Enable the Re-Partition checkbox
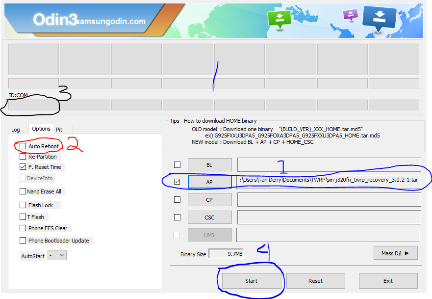 pos(23,157)
